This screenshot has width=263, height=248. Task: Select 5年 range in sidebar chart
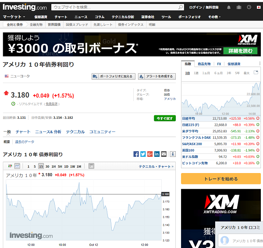point(237,73)
